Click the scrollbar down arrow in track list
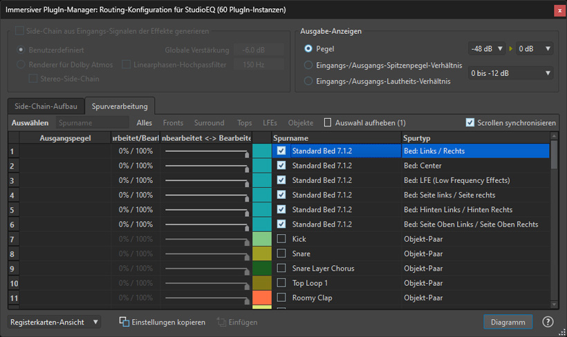567x337 pixels. 554,305
